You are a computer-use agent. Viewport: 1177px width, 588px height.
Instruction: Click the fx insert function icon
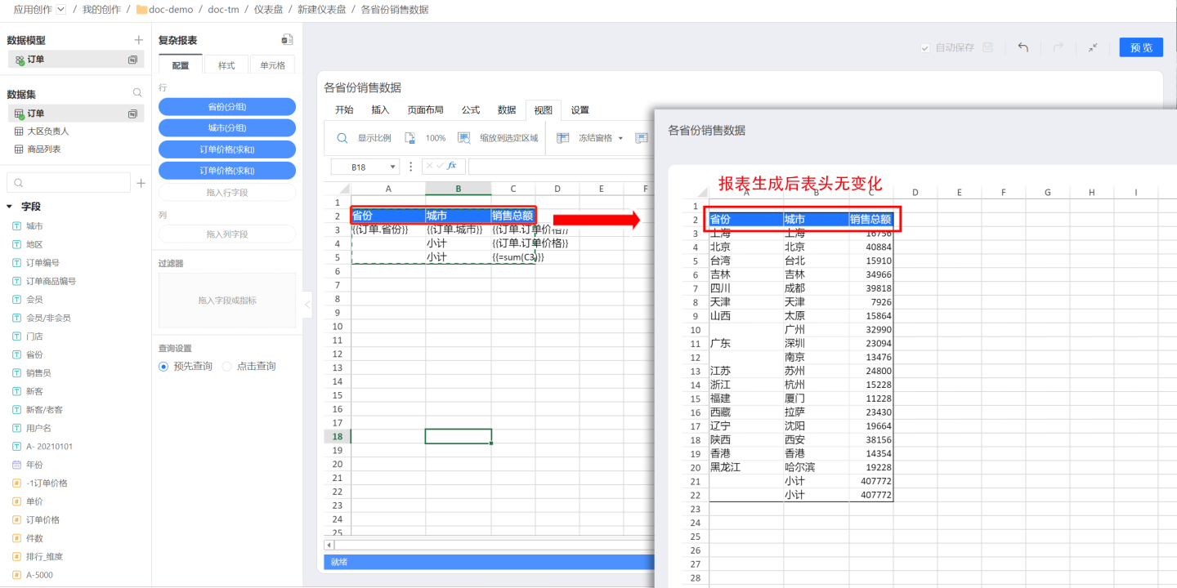coord(452,167)
